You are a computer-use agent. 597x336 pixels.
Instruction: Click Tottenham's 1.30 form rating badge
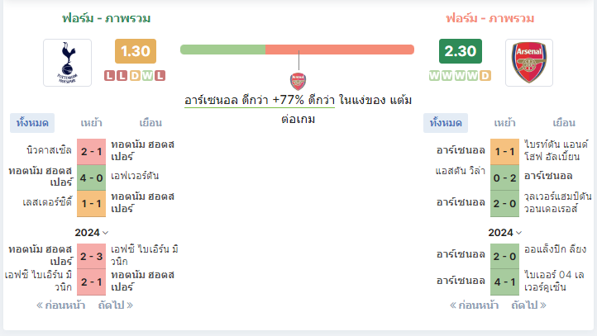coord(136,51)
